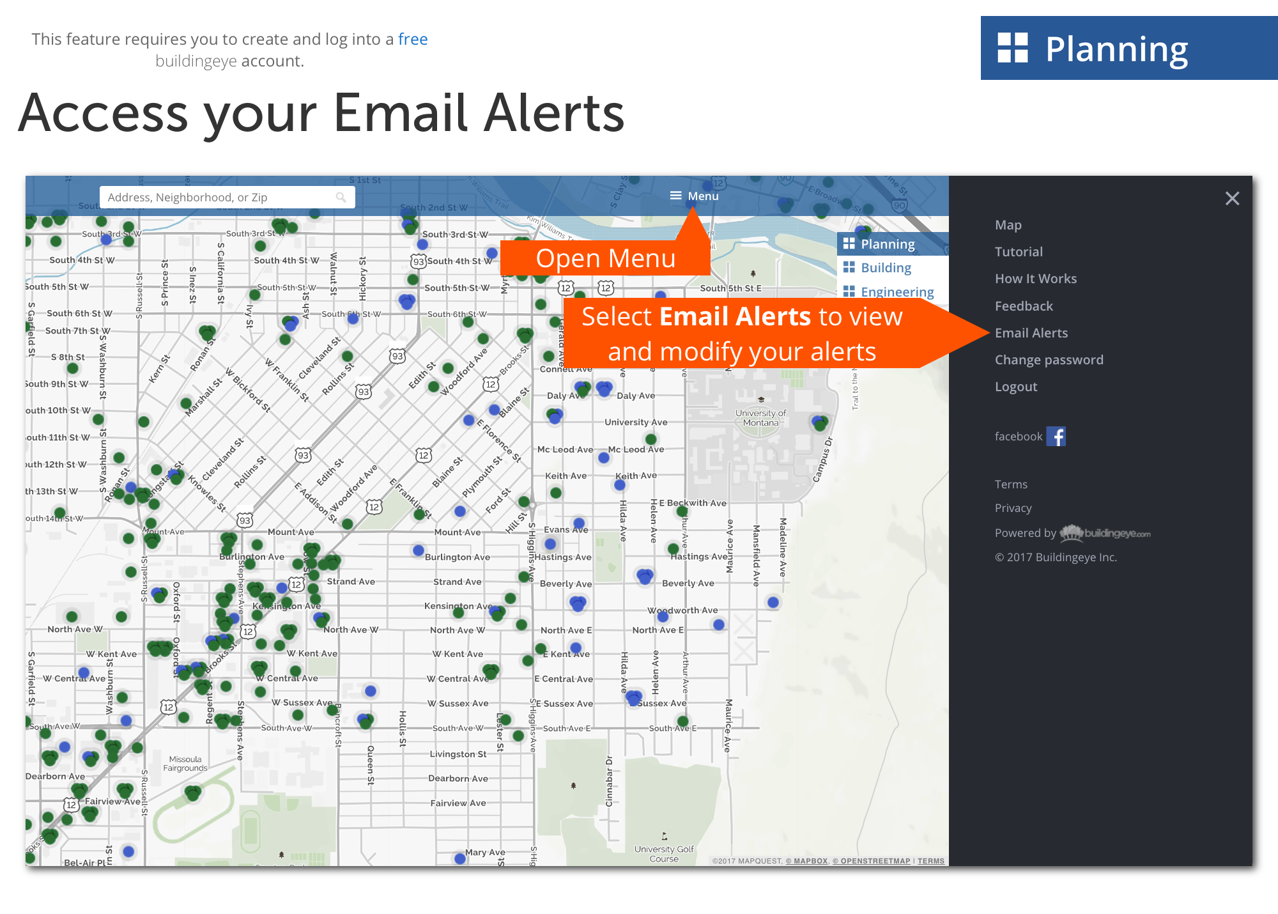Screen dimensions: 1278x914
Task: Click blue marker beside Burlington Ave label
Action: 419,550
